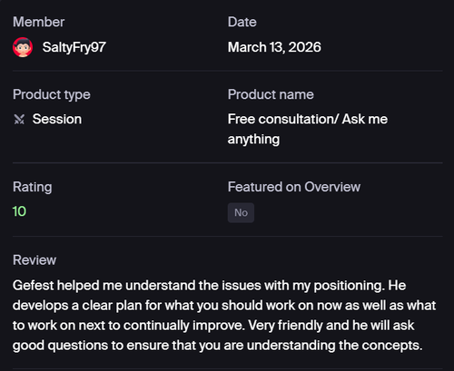454x371 pixels.
Task: Click the review text starting with Gefest
Action: pyautogui.click(x=224, y=316)
